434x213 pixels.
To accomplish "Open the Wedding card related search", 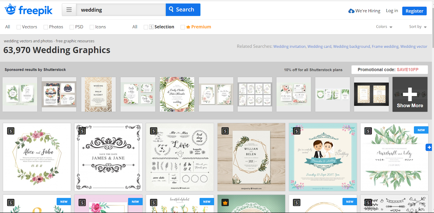I will (x=319, y=46).
